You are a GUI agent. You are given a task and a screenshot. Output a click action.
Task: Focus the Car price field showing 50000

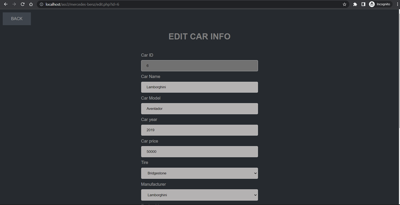(199, 151)
